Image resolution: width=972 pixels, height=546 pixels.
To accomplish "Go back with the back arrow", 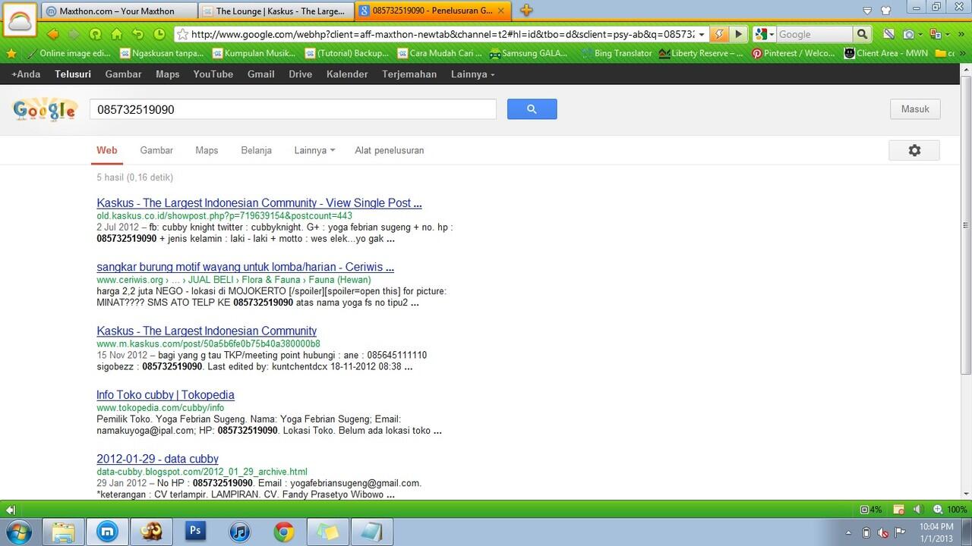I will click(52, 34).
